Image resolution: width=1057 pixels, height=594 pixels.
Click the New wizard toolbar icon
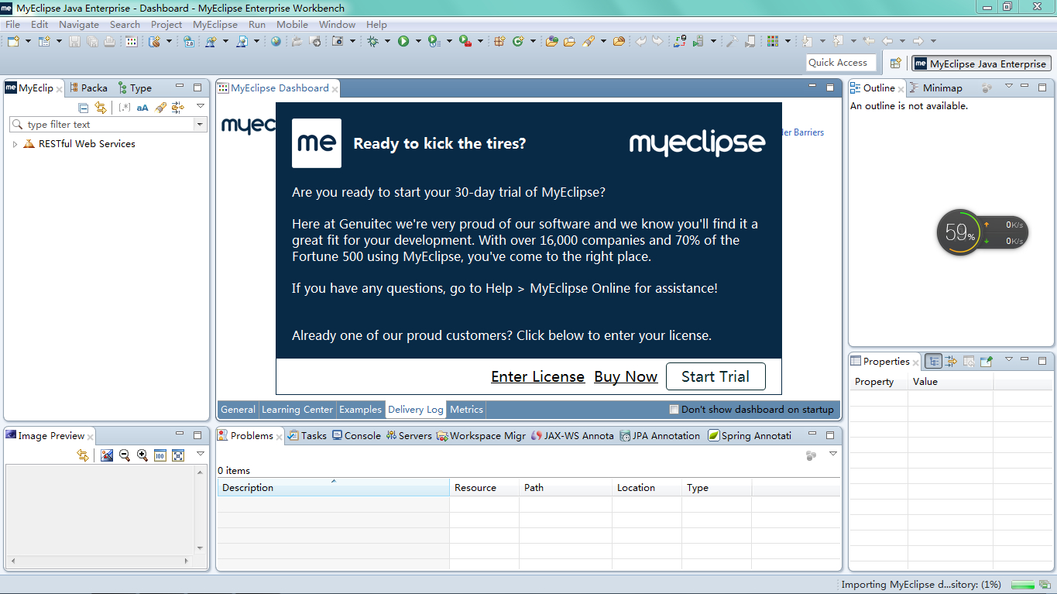pos(13,41)
